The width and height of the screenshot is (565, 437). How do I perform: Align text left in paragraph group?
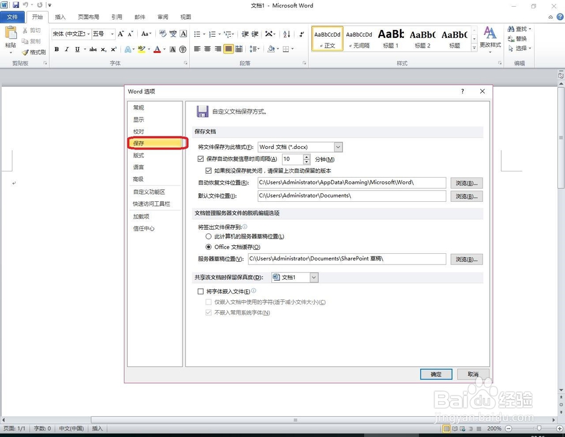click(197, 49)
